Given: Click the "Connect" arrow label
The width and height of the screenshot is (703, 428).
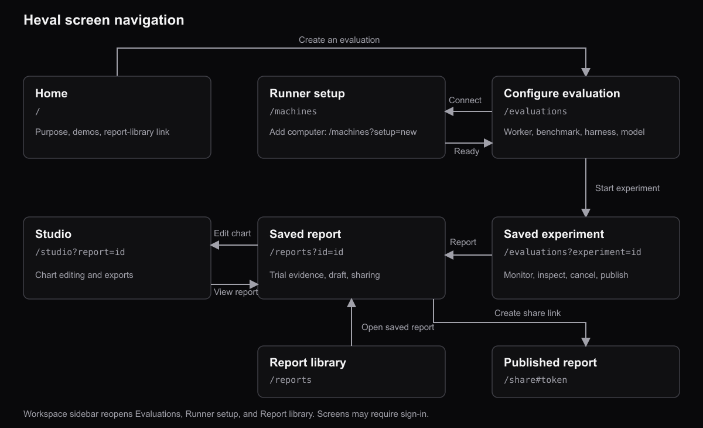Looking at the screenshot, I should pyautogui.click(x=465, y=100).
